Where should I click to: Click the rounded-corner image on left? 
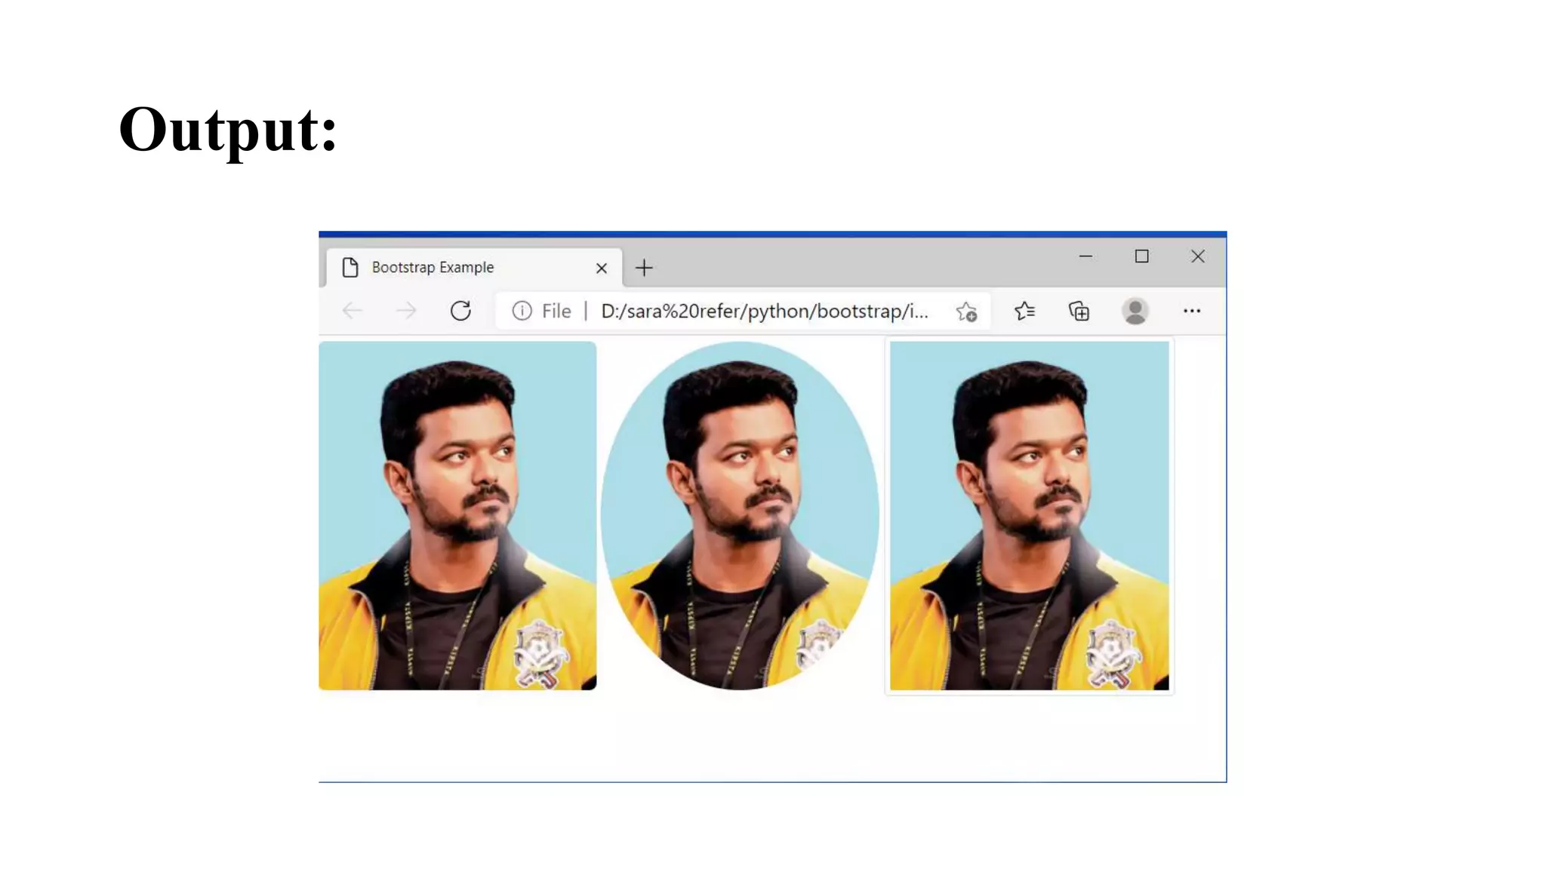pyautogui.click(x=457, y=515)
